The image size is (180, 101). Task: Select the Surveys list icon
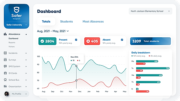click(5, 60)
